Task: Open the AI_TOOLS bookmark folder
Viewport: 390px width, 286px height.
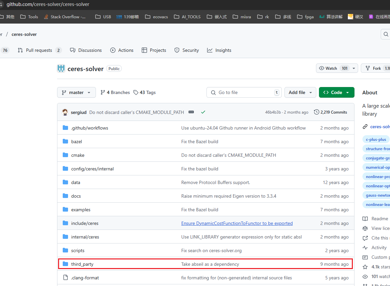Action: 187,17
